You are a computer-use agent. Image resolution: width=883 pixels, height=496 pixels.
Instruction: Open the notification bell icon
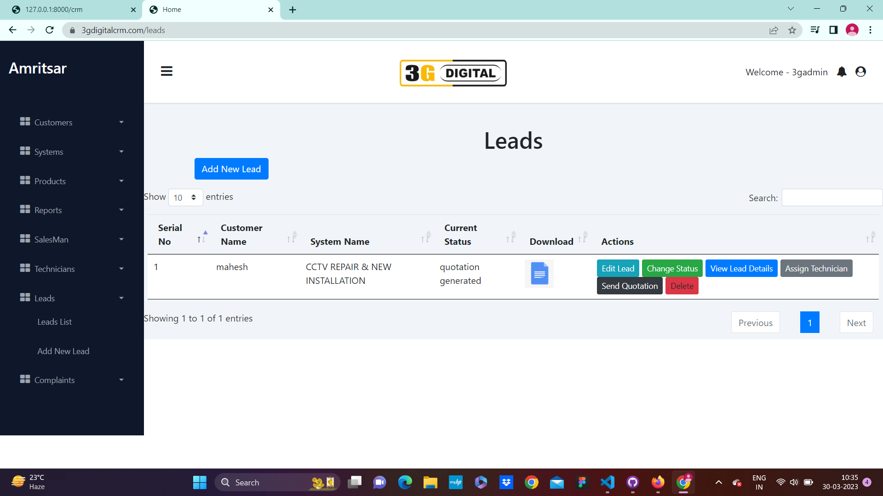[842, 72]
